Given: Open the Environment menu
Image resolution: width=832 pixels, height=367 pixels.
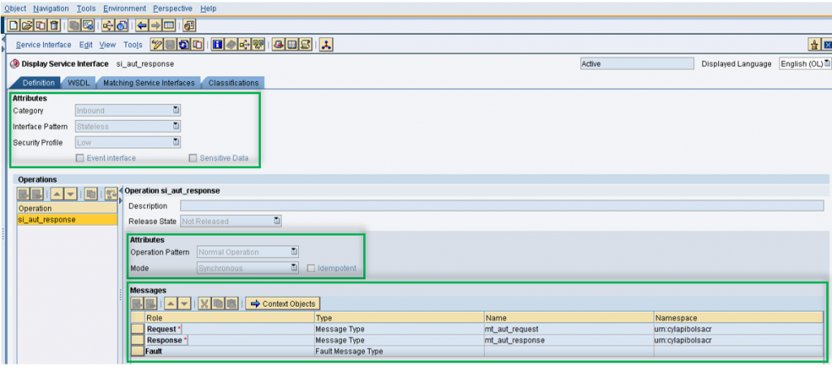Looking at the screenshot, I should coord(124,8).
